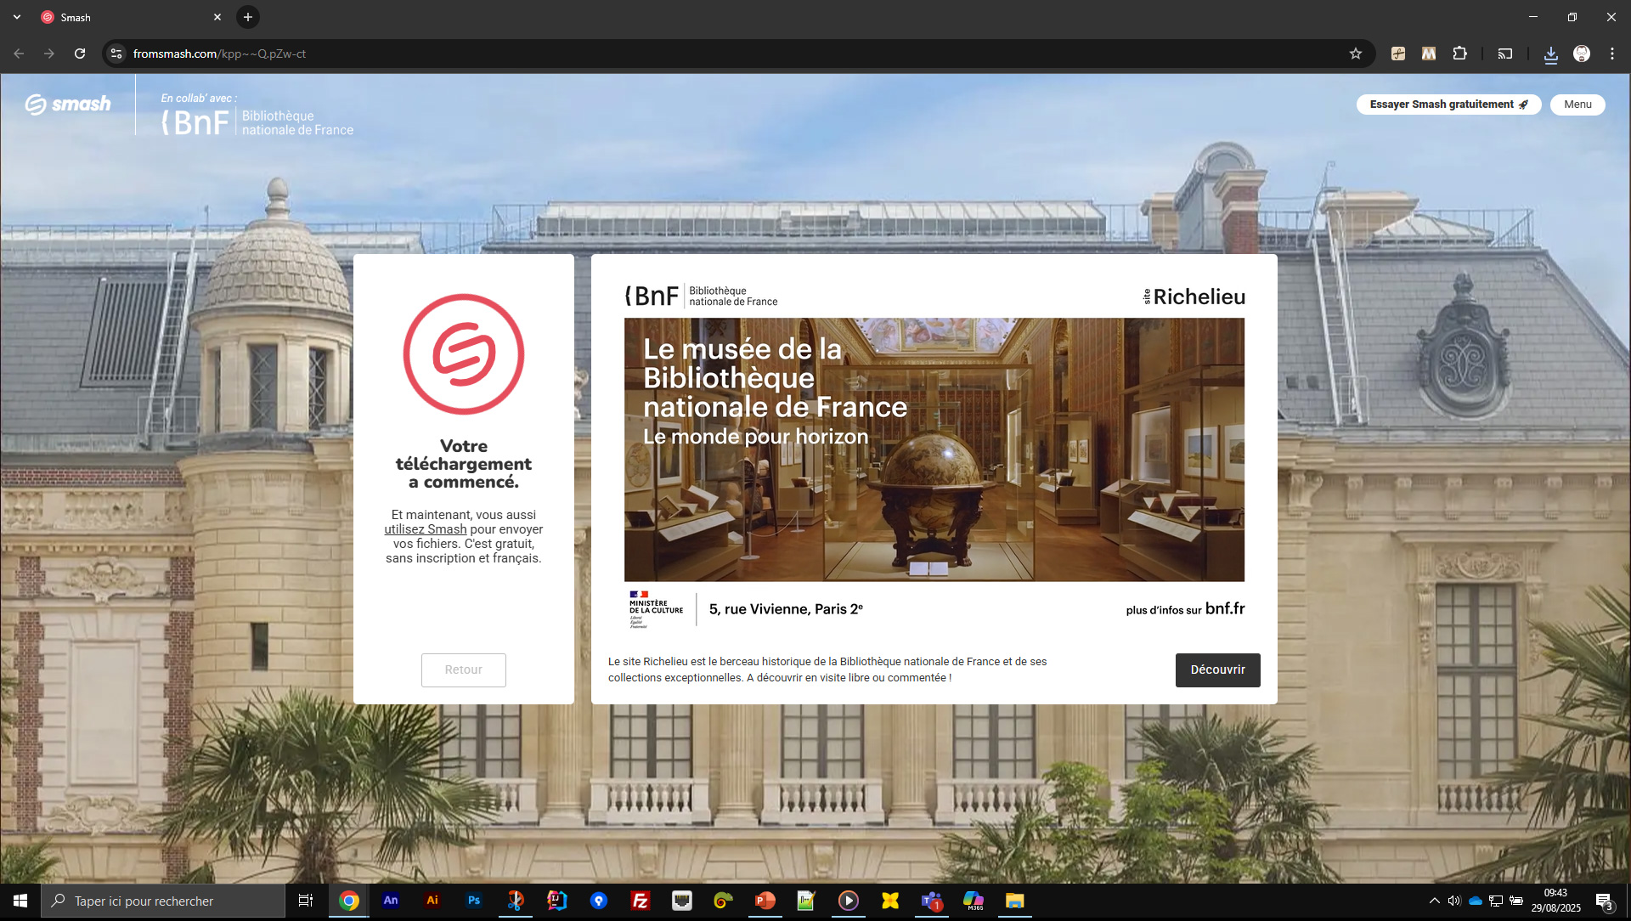Click 'plus d'infos sur bnf.fr' text
Screen dimensions: 1631x921
pyautogui.click(x=1185, y=609)
